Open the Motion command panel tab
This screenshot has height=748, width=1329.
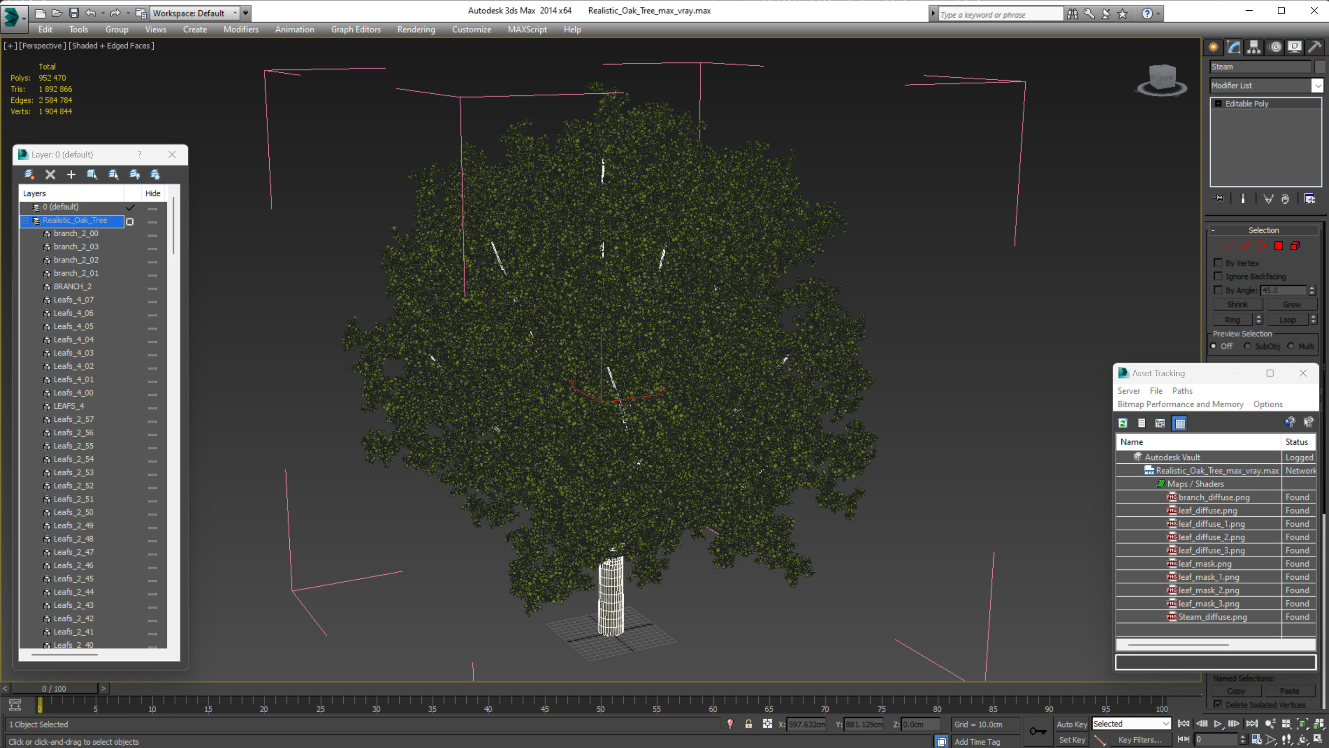1275,47
